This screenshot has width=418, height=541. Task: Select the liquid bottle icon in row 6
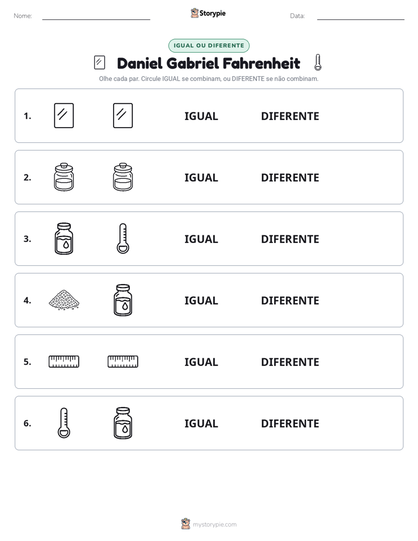(x=123, y=423)
